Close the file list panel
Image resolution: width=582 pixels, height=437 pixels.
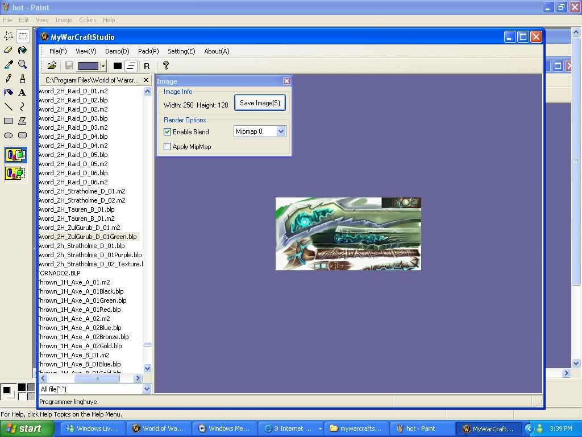pos(146,80)
